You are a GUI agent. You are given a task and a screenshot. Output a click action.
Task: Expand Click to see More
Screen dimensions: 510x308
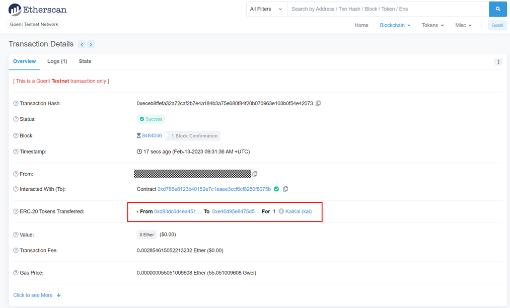pyautogui.click(x=37, y=295)
